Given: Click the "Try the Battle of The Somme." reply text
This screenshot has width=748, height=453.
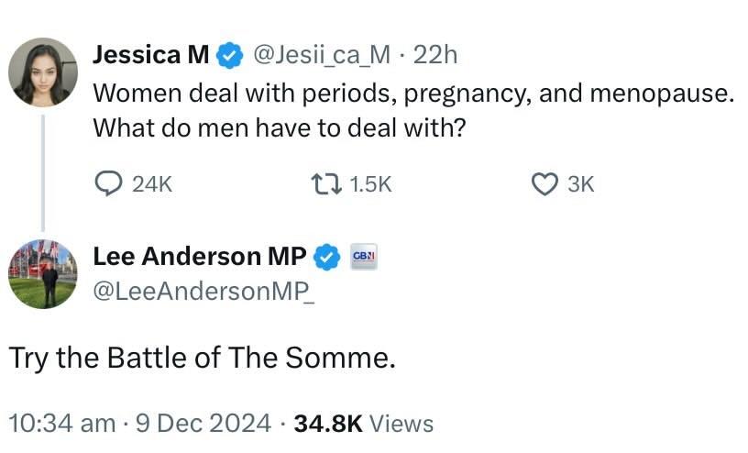Looking at the screenshot, I should pyautogui.click(x=202, y=358).
